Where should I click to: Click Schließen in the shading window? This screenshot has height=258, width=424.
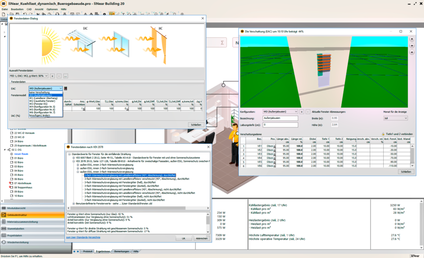click(x=406, y=172)
